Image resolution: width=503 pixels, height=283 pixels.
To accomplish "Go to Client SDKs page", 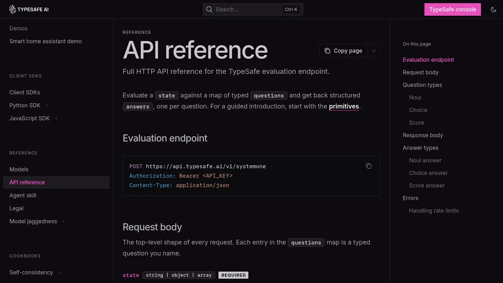I will [x=25, y=92].
